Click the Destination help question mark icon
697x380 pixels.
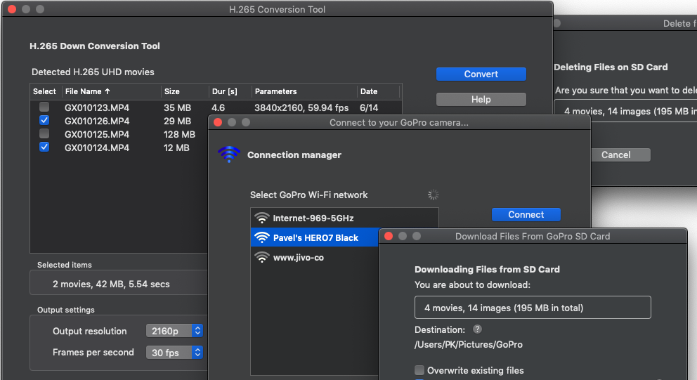pyautogui.click(x=477, y=329)
